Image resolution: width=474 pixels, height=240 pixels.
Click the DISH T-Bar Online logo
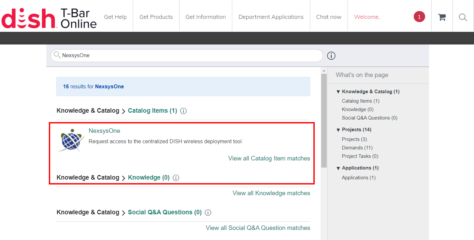[49, 18]
